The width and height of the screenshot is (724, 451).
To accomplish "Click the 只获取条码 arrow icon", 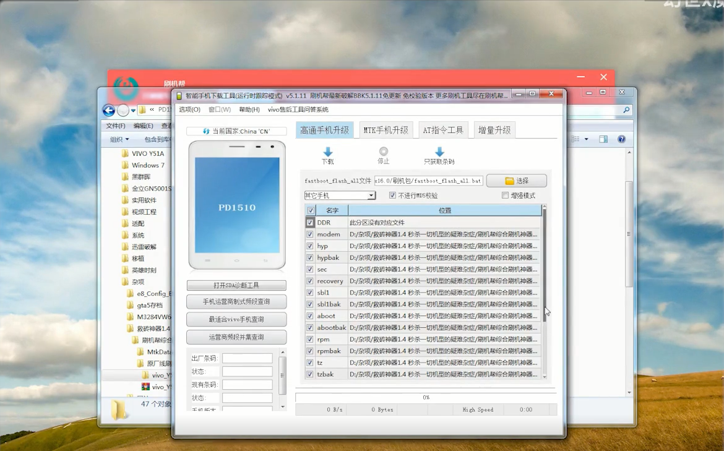I will click(x=439, y=152).
